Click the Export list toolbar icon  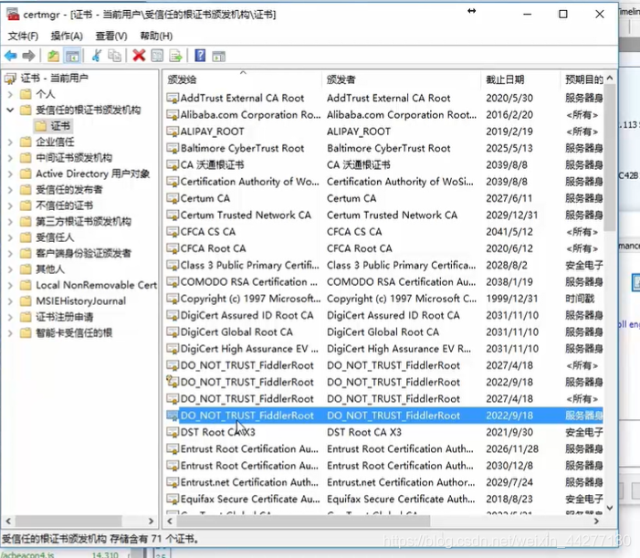(x=175, y=56)
